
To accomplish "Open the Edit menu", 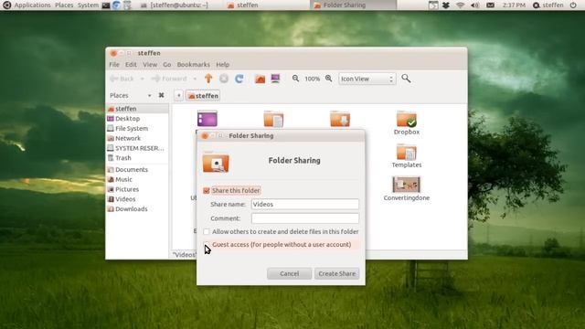I will (131, 65).
